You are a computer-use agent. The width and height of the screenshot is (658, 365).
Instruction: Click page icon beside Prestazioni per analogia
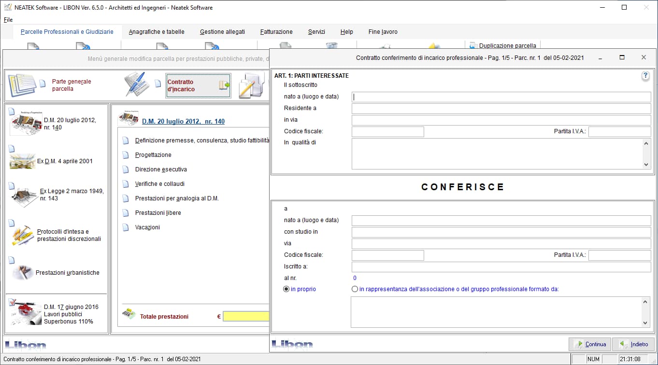(126, 198)
